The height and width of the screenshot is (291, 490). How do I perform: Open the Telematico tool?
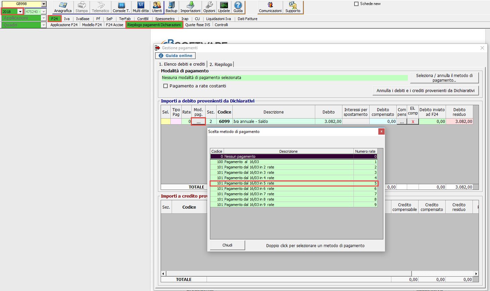click(x=101, y=7)
